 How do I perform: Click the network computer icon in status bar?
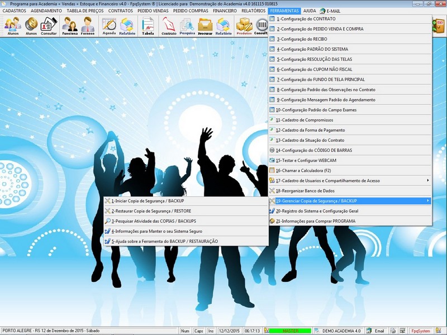click(402, 331)
